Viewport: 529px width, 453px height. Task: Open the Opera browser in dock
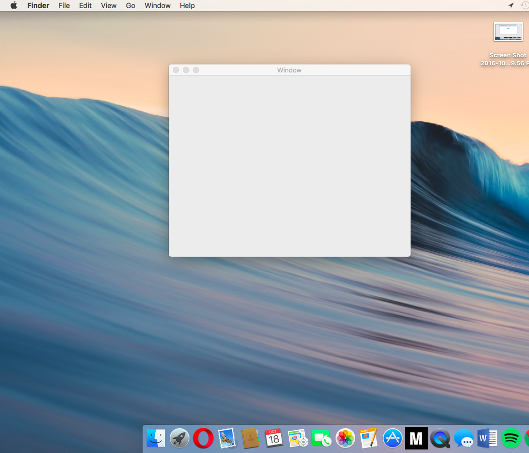203,438
